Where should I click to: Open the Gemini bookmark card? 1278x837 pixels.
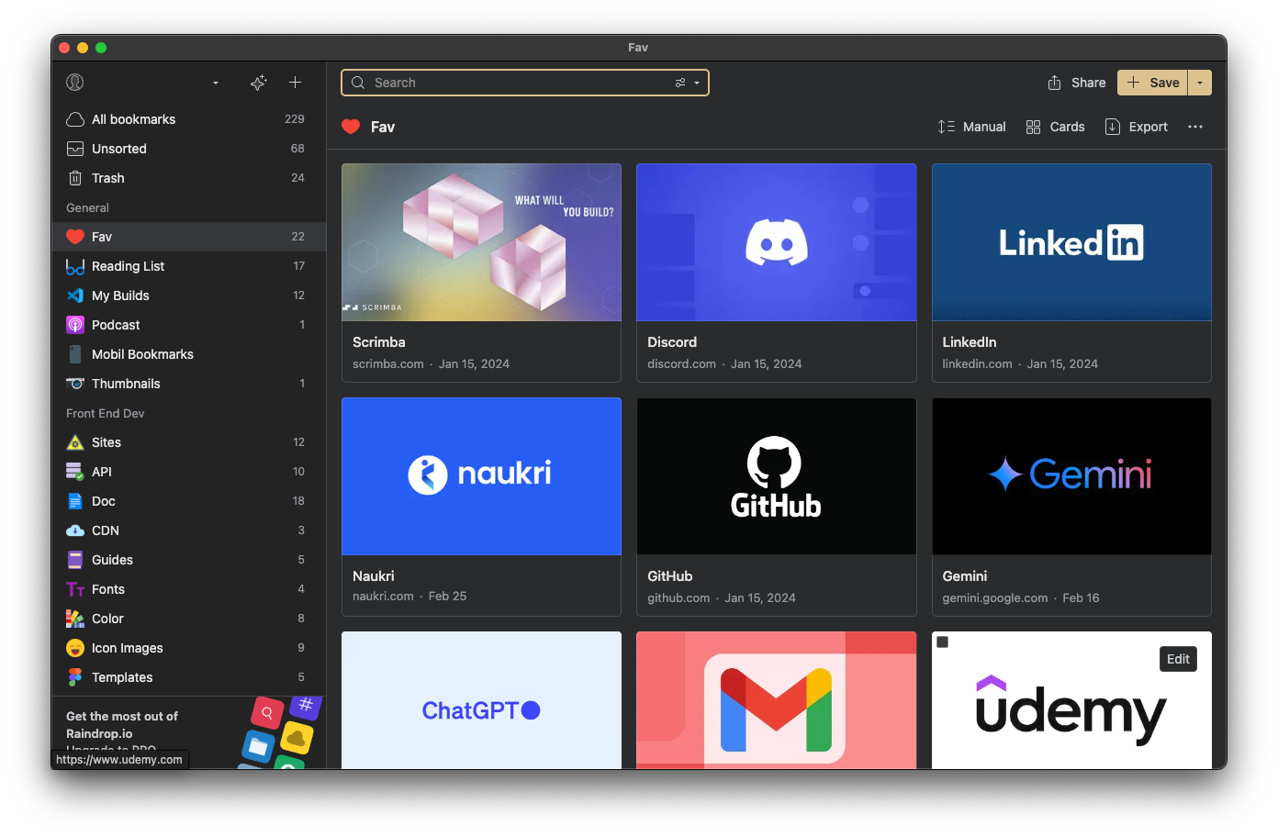pyautogui.click(x=1071, y=507)
